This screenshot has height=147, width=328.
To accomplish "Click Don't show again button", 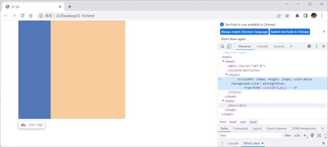I will [234, 39].
